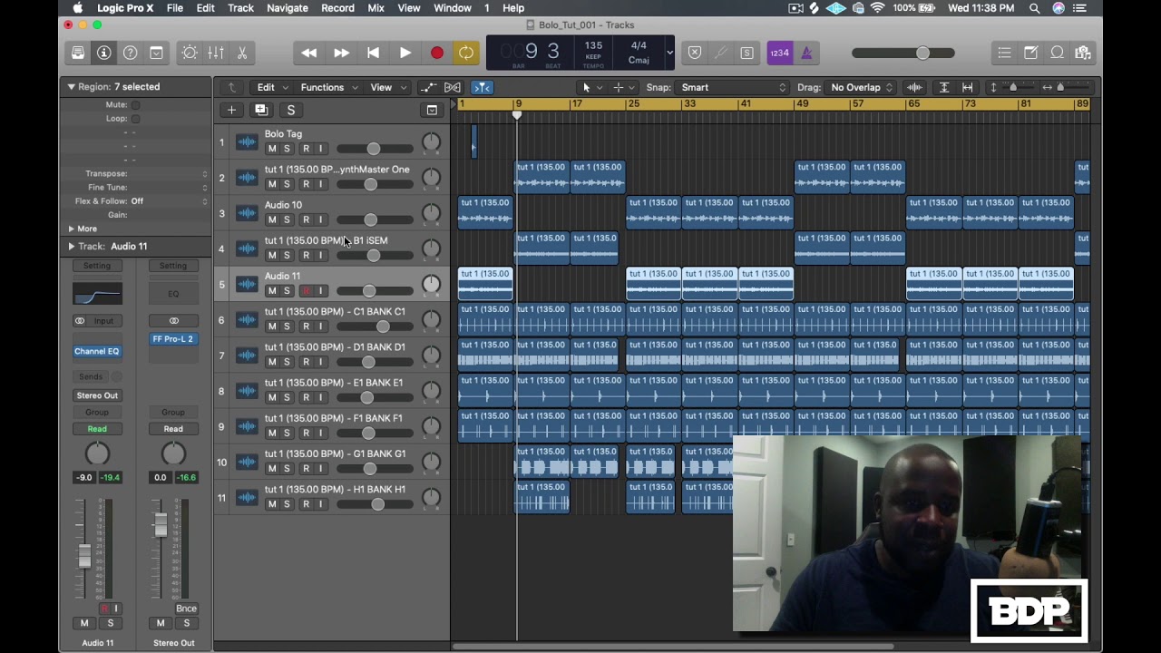Open LCD display mode dropdown arrow
This screenshot has width=1161, height=653.
(x=669, y=53)
